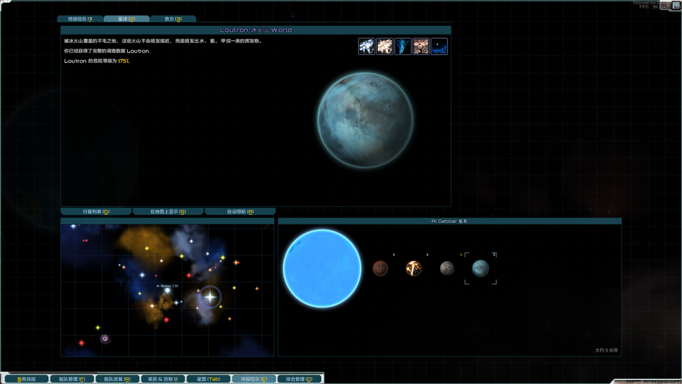
Task: Select the Loutron cryovolcanic planet in system list
Action: (x=480, y=268)
